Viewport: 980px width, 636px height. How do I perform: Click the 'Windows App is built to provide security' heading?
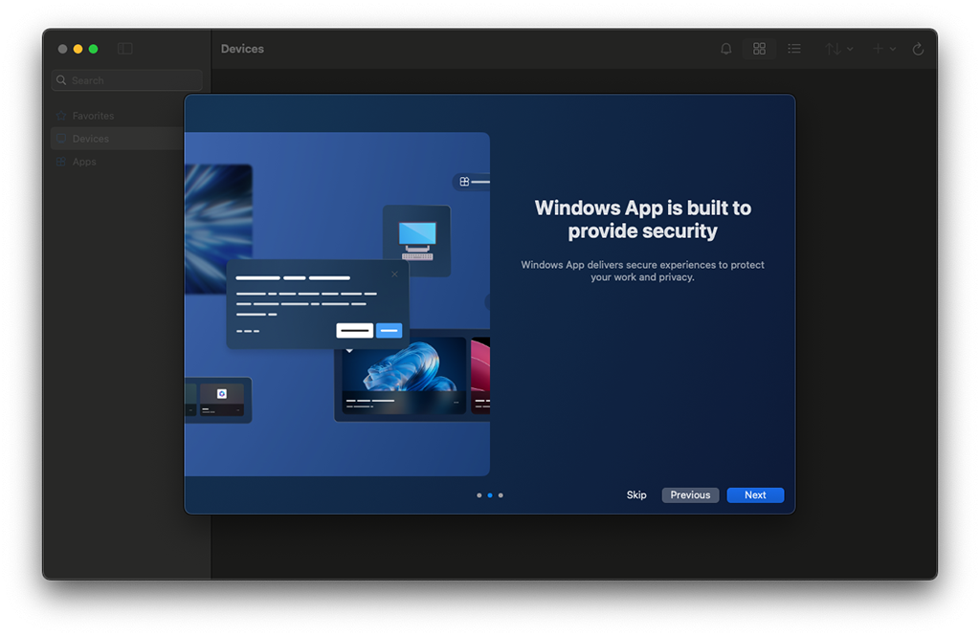tap(642, 219)
